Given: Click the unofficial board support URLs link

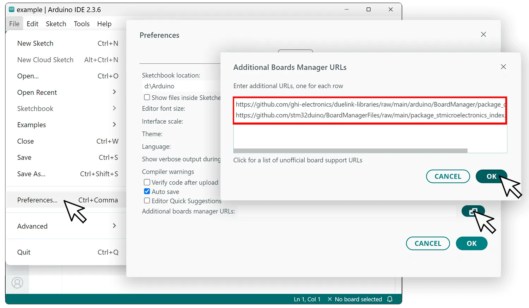Looking at the screenshot, I should coord(298,160).
